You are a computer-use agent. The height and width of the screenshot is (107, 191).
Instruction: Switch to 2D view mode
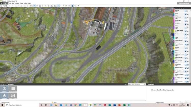[x=37, y=6]
